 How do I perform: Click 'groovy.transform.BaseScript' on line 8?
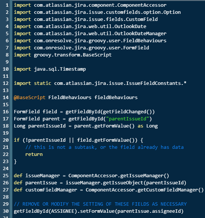73,55
